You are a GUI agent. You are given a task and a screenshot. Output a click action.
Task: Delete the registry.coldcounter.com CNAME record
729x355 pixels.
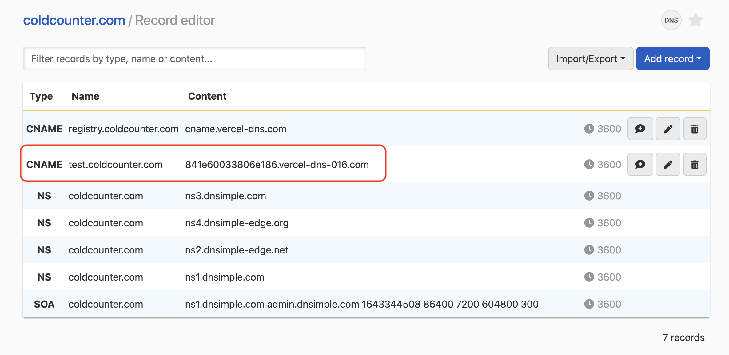(x=695, y=129)
